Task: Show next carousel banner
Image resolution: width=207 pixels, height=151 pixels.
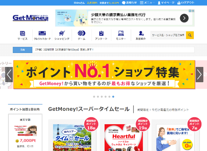Action: pyautogui.click(x=199, y=74)
